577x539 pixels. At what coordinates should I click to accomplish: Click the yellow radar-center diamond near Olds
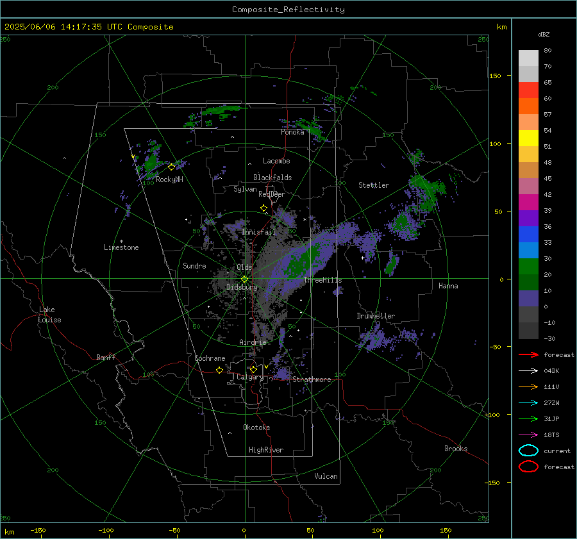point(244,279)
